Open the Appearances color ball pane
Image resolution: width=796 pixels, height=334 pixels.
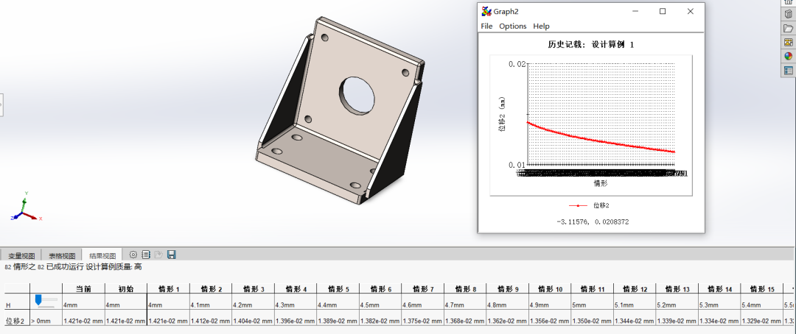(x=789, y=56)
